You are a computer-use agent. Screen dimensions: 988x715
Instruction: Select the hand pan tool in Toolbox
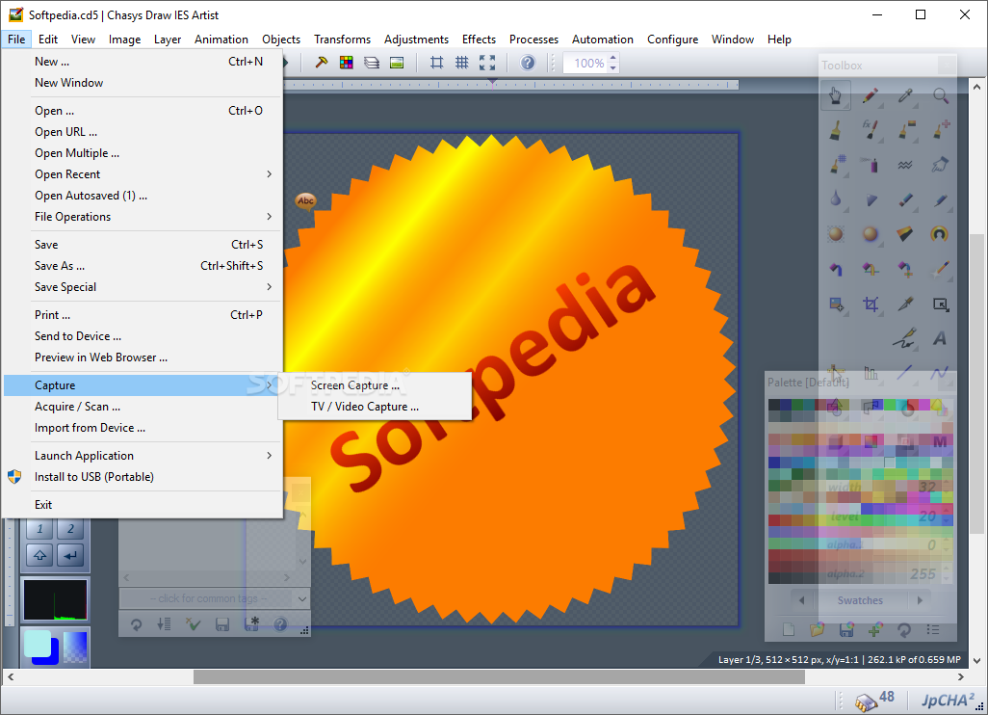(836, 95)
